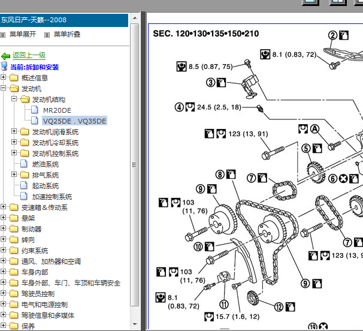The image size is (363, 331).
Task: Click the 电气和电源控制 folder icon
Action: click(x=14, y=304)
